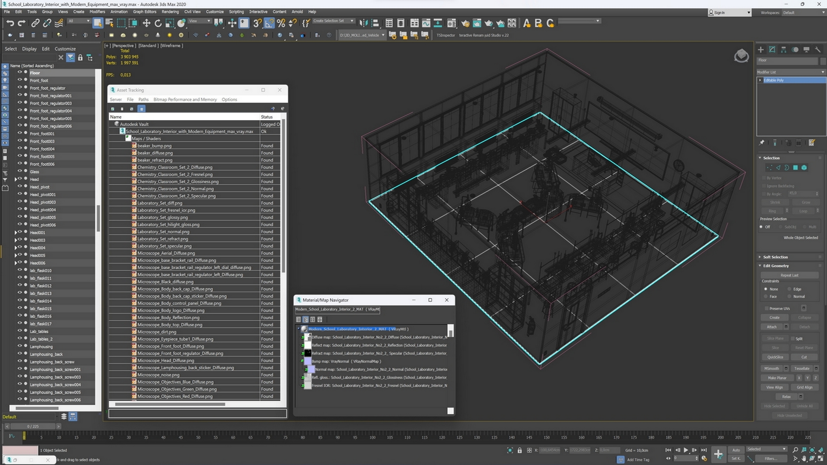Select the Face constraint radio button
The height and width of the screenshot is (465, 827).
tap(765, 297)
